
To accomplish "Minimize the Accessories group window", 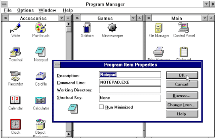I will pos(62,18).
